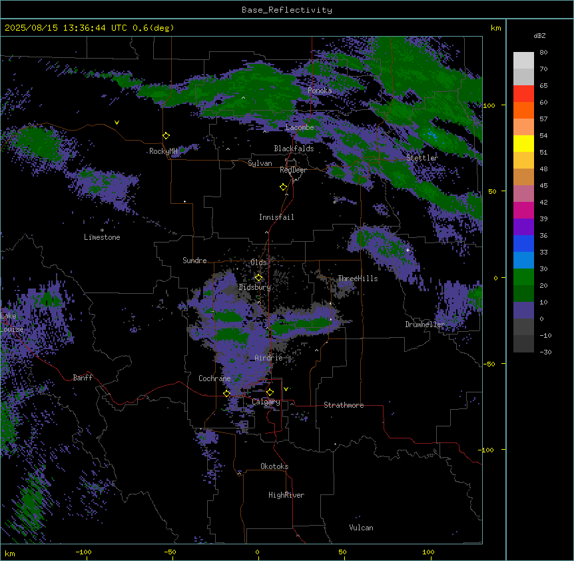
Task: Click the yellow diamond marker south of RedDeer
Action: 284,187
